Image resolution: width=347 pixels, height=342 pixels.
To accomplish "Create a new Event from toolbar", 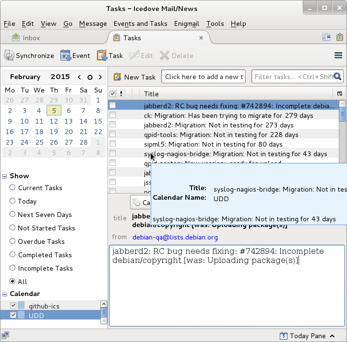I will (x=75, y=56).
